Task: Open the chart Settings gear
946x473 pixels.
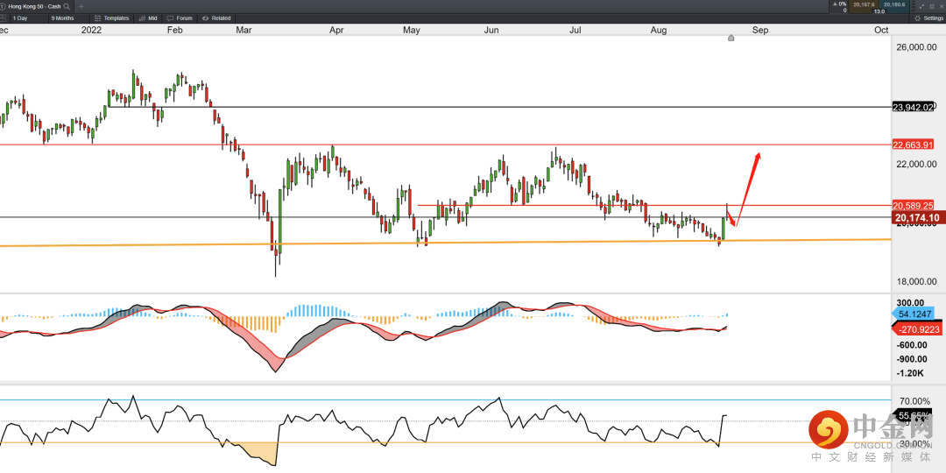Action: [x=928, y=18]
